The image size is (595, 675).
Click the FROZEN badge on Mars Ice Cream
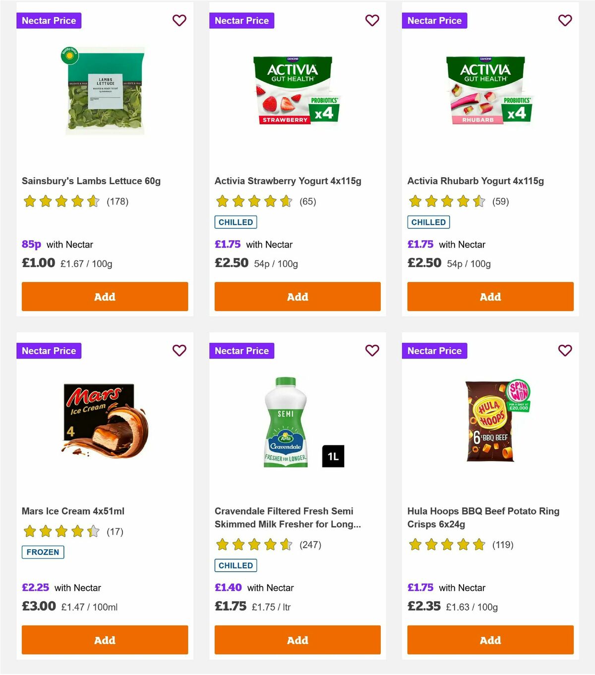pyautogui.click(x=43, y=552)
